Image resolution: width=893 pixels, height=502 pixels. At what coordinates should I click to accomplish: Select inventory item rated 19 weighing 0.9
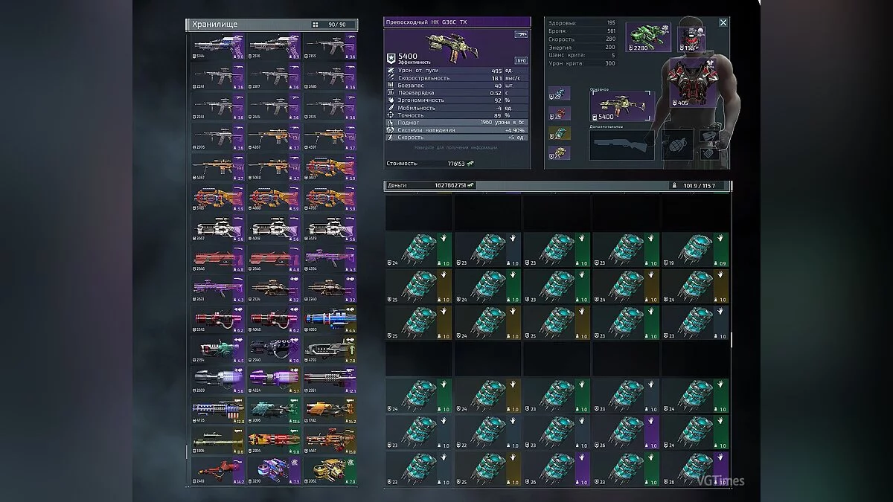(x=695, y=250)
